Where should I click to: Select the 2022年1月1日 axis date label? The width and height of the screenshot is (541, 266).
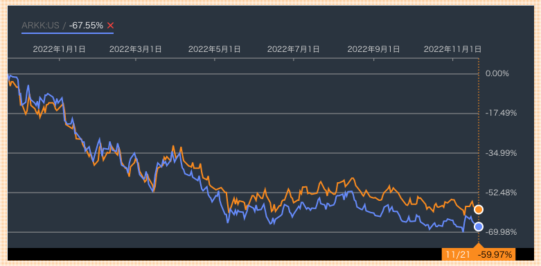click(x=59, y=49)
